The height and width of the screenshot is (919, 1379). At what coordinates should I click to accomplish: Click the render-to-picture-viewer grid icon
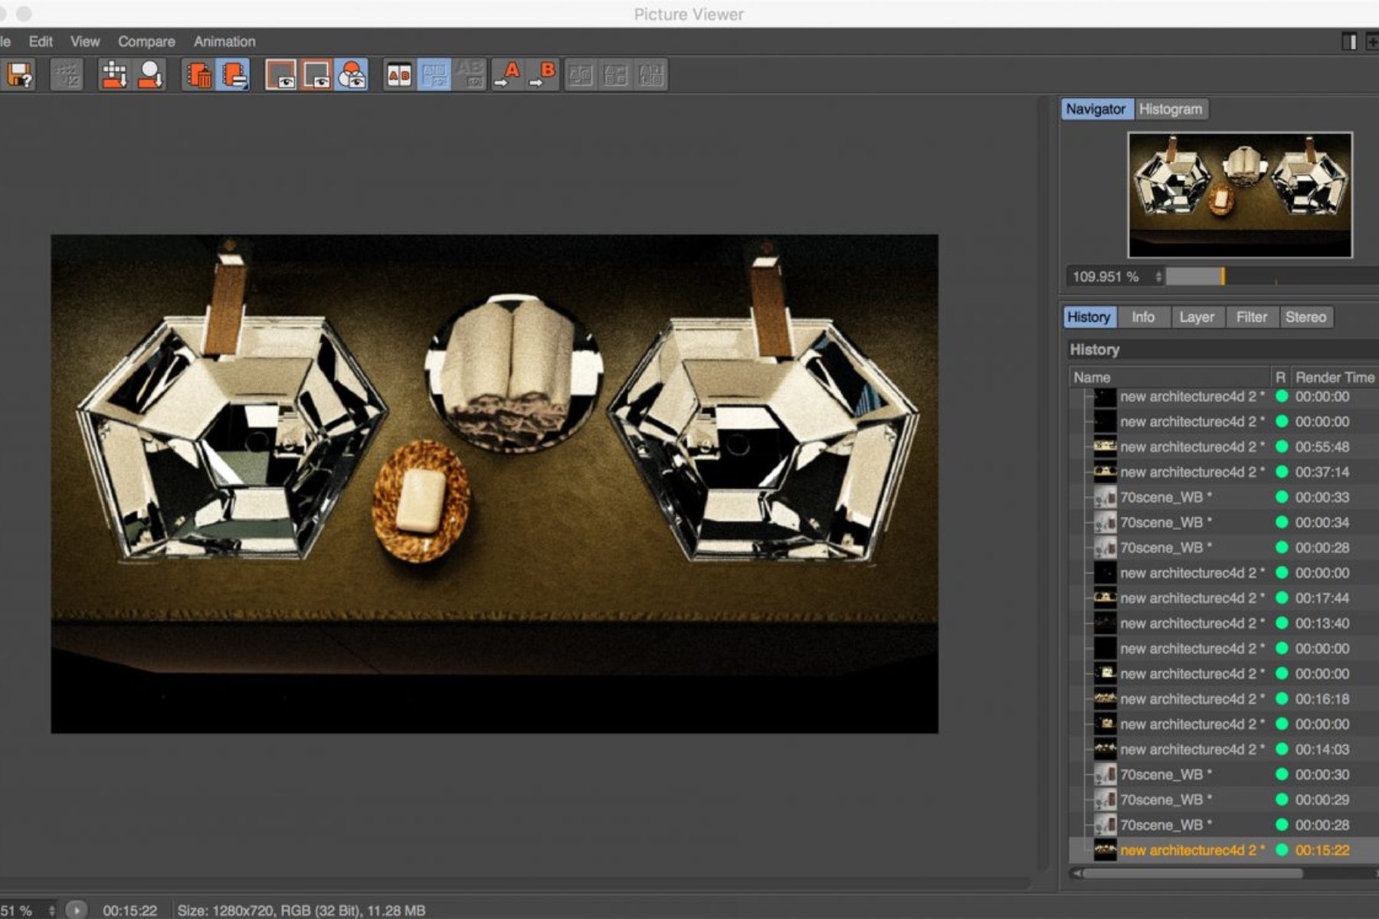pyautogui.click(x=114, y=75)
